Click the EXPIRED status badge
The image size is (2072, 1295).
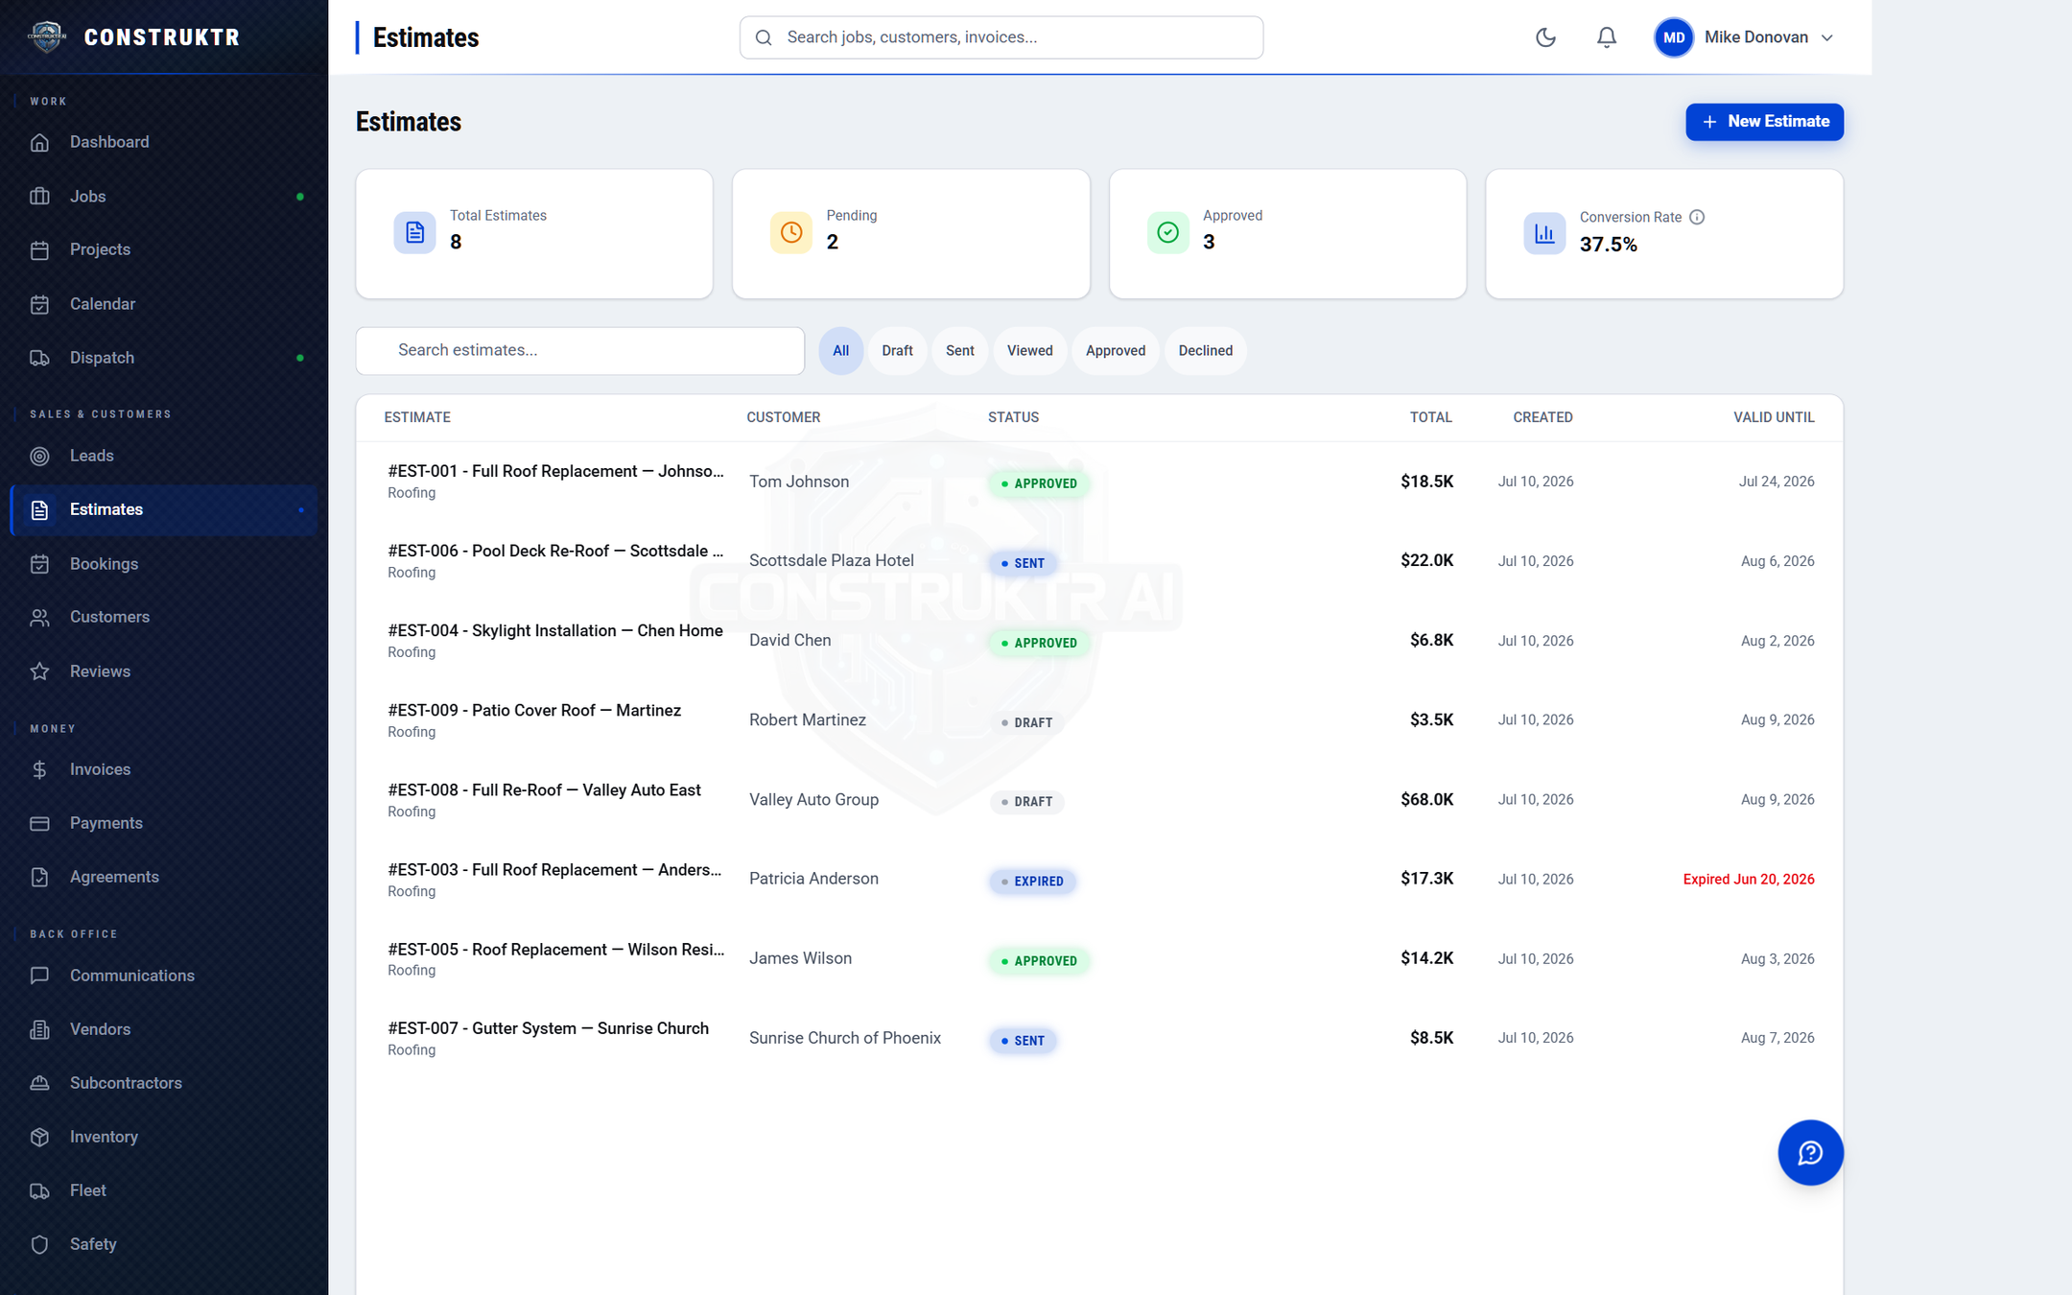pos(1032,881)
